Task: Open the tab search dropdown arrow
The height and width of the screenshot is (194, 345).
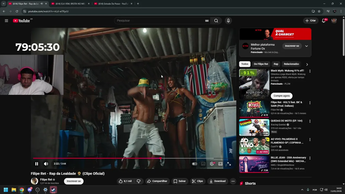Action: (4, 4)
